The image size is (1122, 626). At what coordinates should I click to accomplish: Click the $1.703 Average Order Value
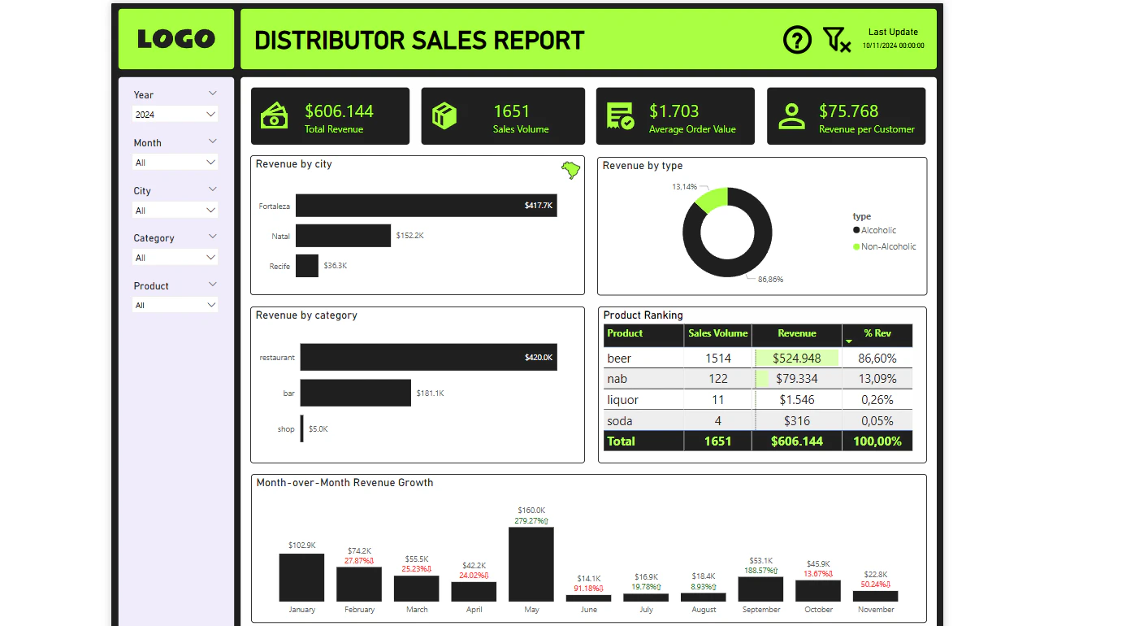(674, 111)
